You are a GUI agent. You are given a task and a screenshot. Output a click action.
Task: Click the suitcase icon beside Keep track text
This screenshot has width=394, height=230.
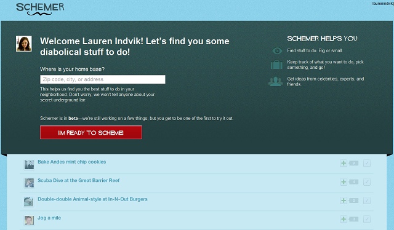(x=276, y=65)
